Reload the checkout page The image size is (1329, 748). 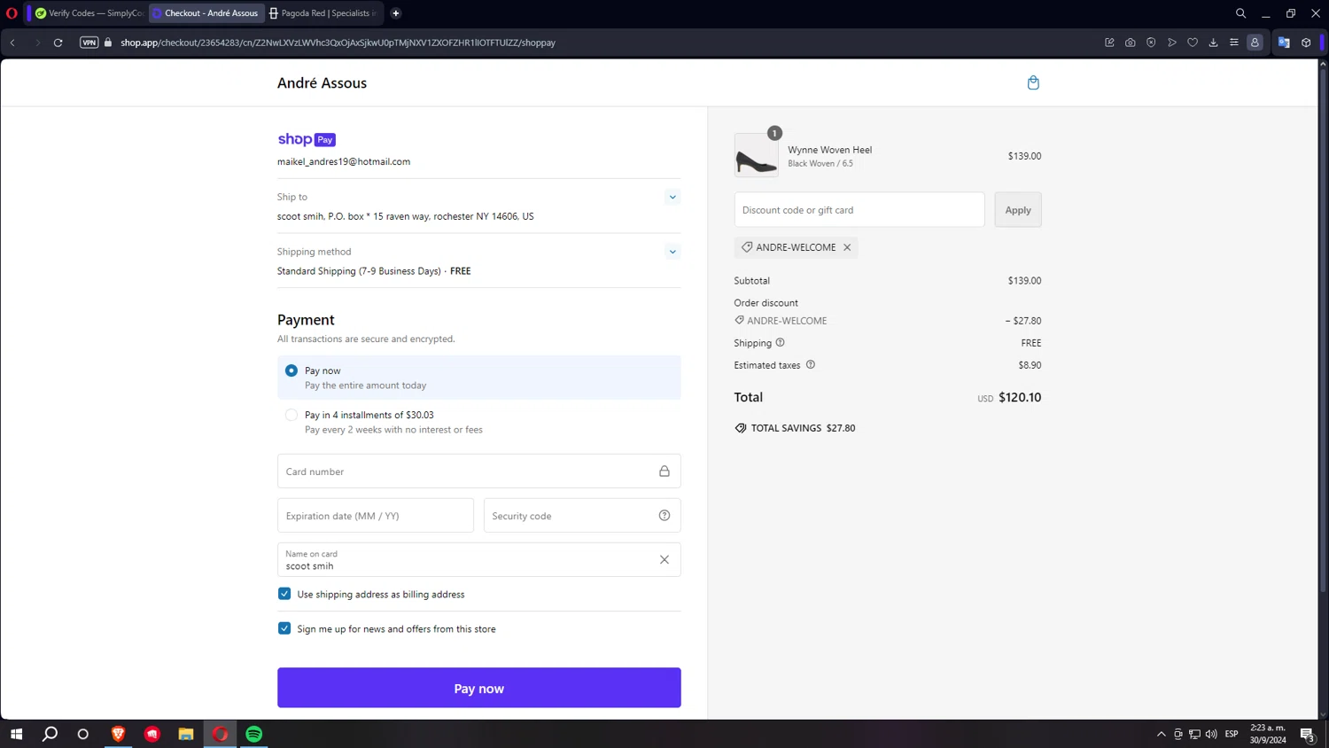(x=58, y=43)
